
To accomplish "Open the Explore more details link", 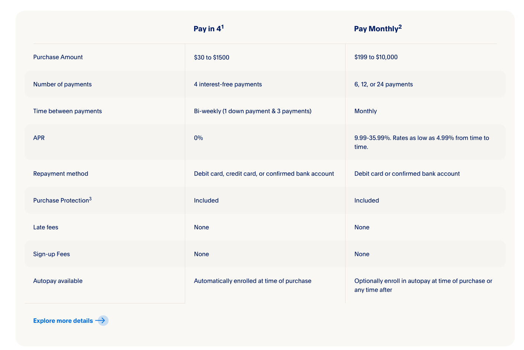I will (x=63, y=321).
